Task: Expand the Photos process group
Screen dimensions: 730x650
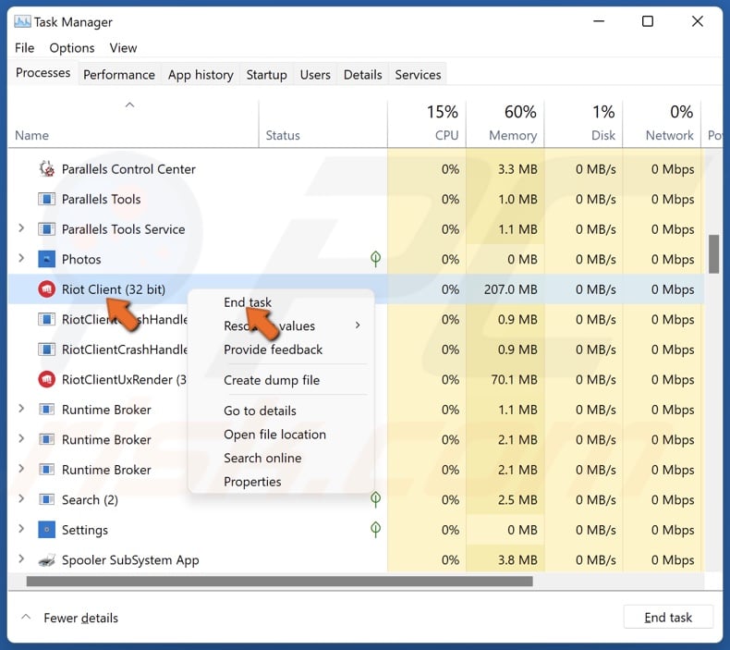Action: coord(21,258)
